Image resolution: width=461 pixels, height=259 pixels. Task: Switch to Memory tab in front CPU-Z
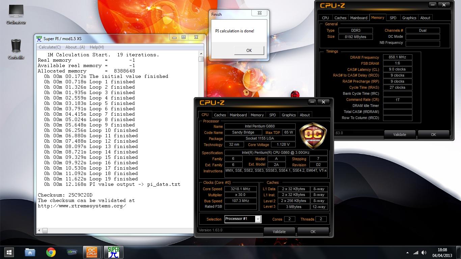(257, 115)
